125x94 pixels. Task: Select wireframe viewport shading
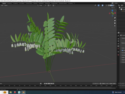[x=109, y=5]
